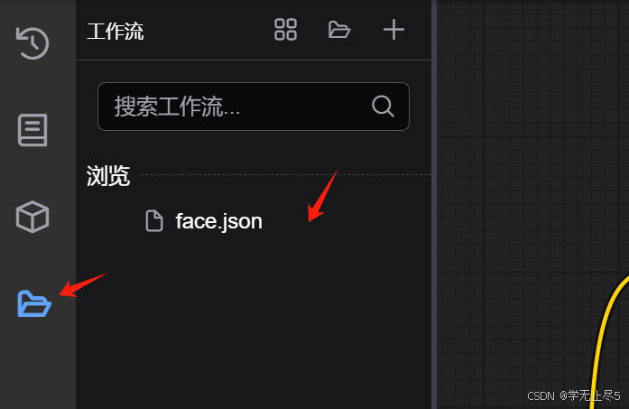Collapse the 浏览 section header
Screen dimensions: 629x409
click(108, 175)
